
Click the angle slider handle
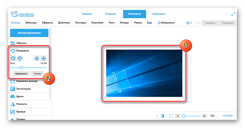click(x=21, y=68)
